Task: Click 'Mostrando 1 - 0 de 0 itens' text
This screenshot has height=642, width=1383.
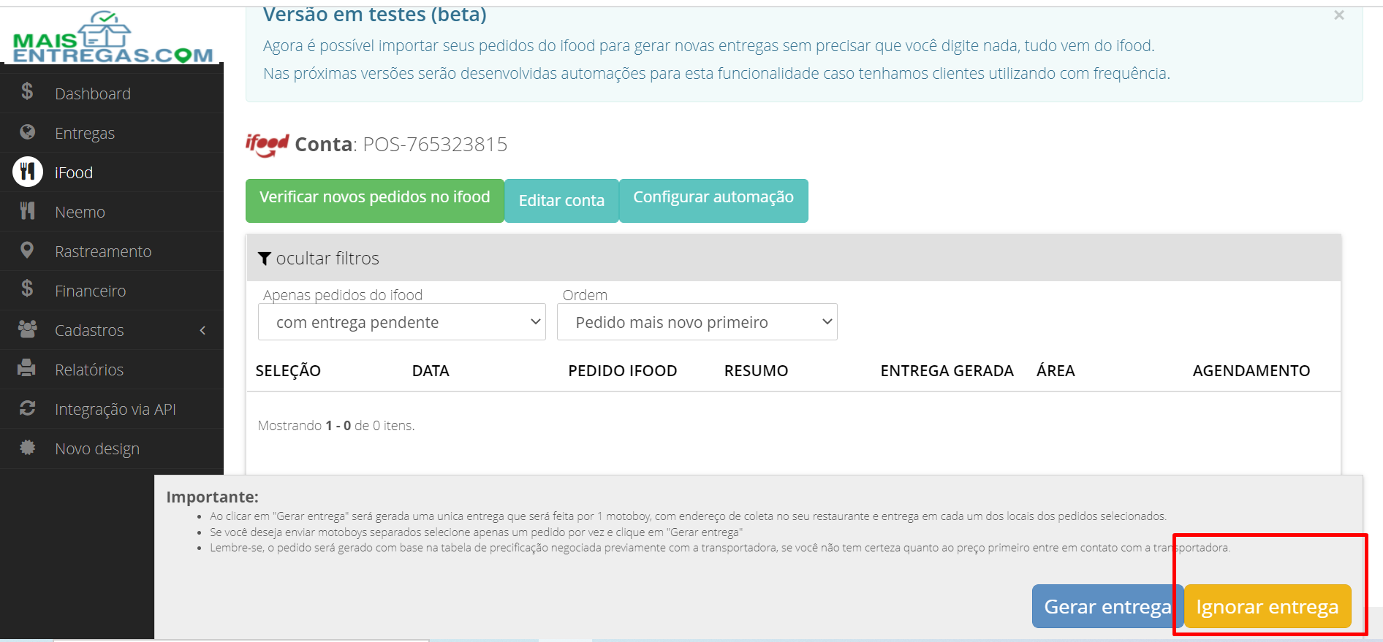Action: coord(336,425)
